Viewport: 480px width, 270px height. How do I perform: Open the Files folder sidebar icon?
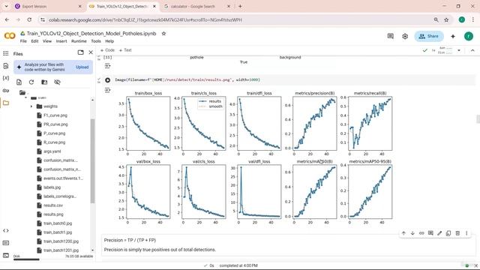click(x=6, y=103)
